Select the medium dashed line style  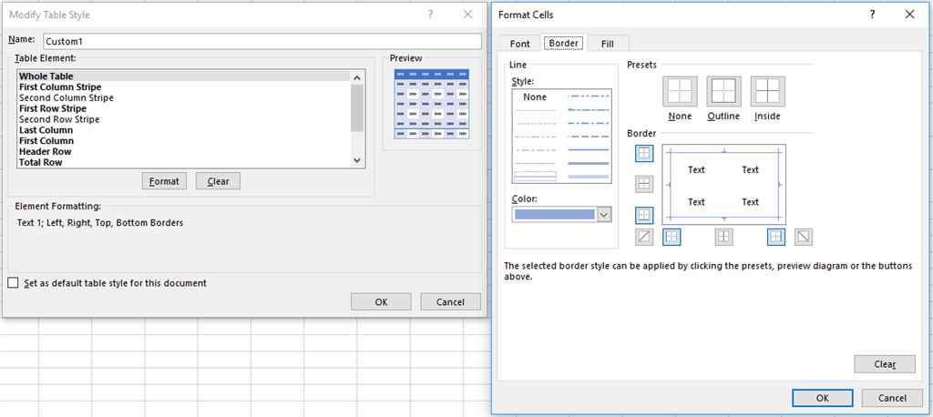pos(589,137)
